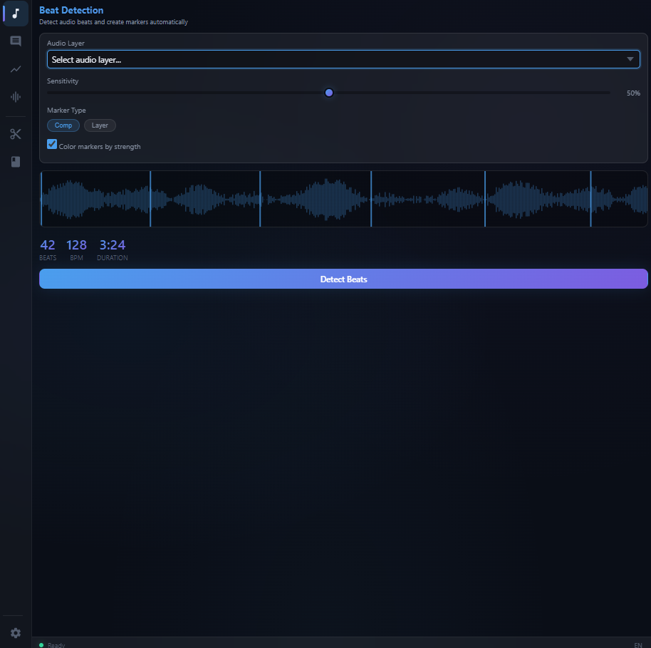Open the audio waveform panel icon
The image size is (651, 648).
pos(16,97)
